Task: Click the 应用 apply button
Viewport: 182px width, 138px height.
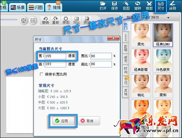Action: pos(63,121)
